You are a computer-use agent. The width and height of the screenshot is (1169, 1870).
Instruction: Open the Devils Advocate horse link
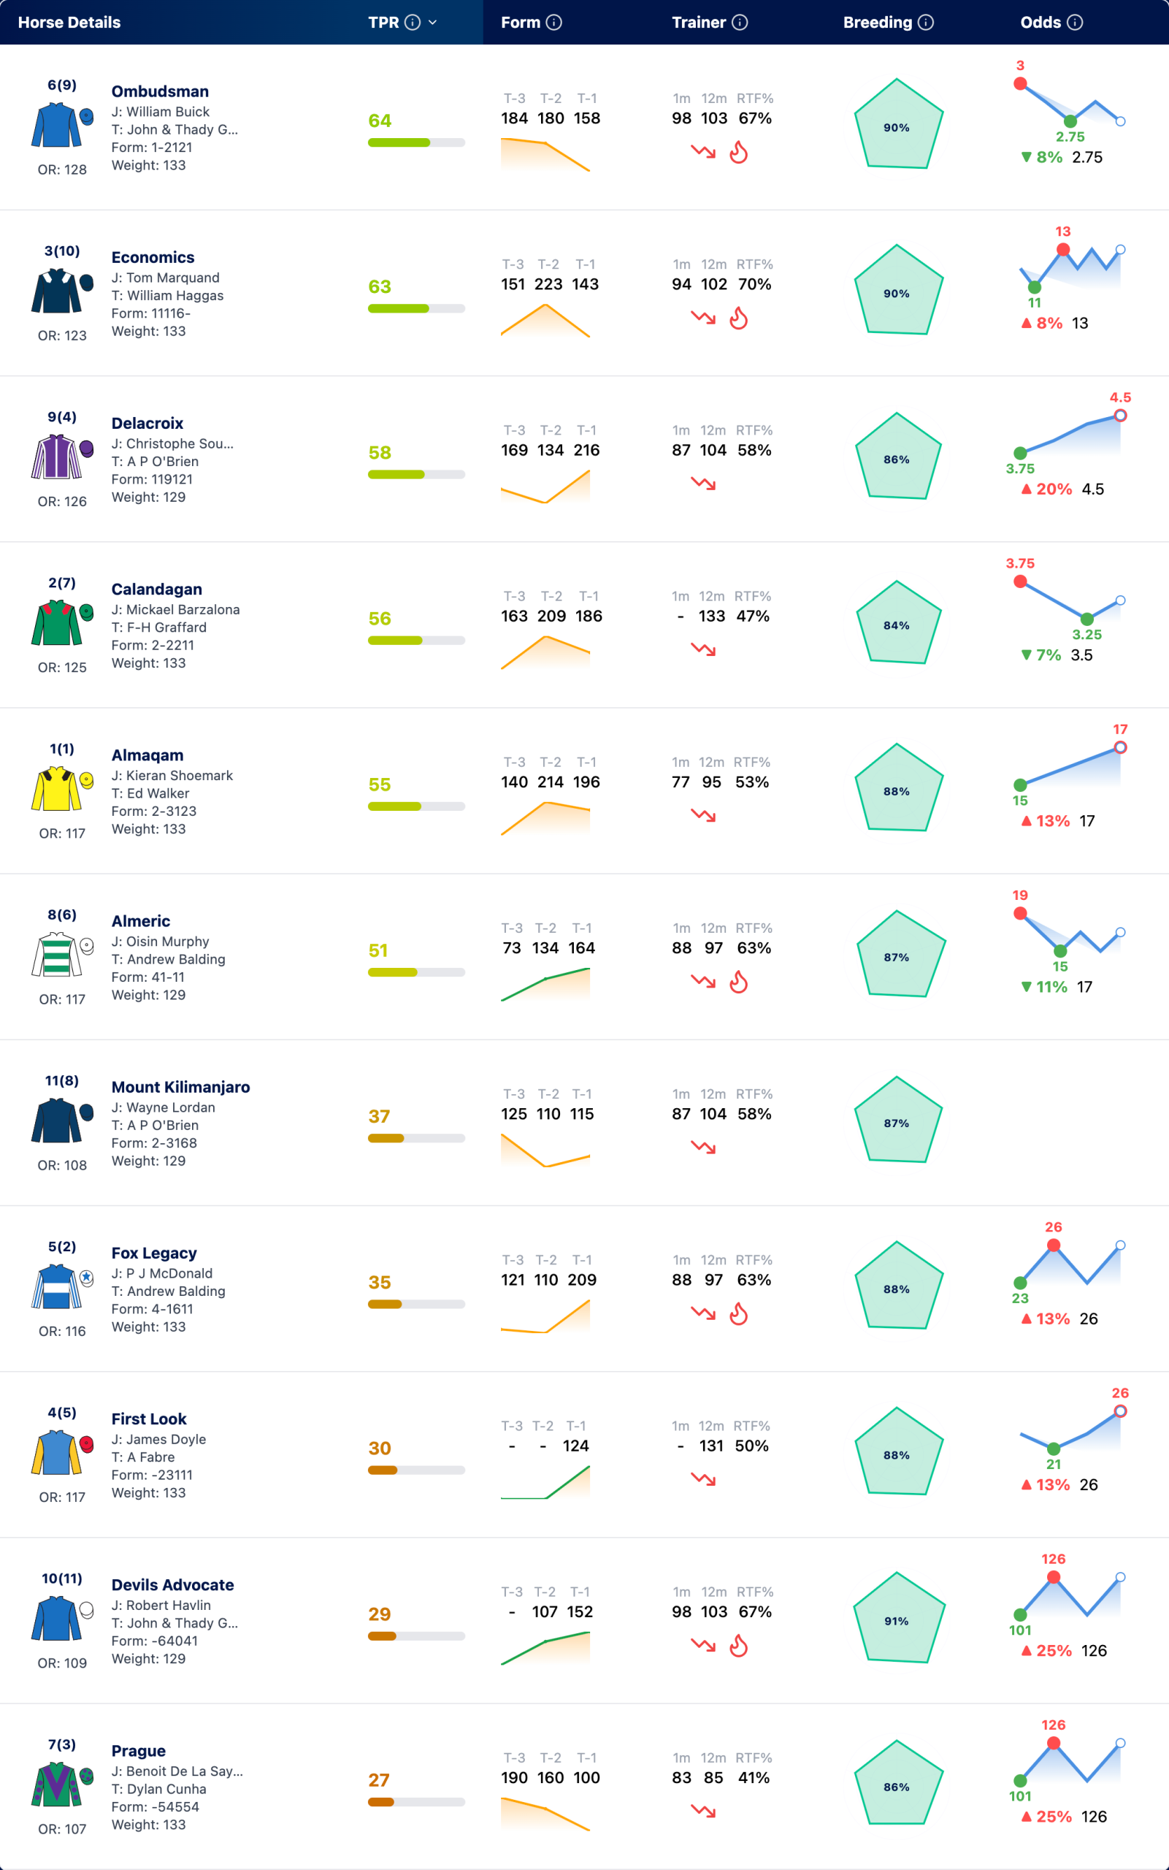coord(172,1584)
